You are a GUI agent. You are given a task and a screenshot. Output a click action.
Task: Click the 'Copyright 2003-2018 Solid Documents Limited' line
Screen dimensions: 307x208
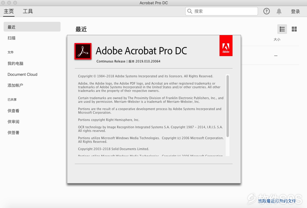coord(114,149)
